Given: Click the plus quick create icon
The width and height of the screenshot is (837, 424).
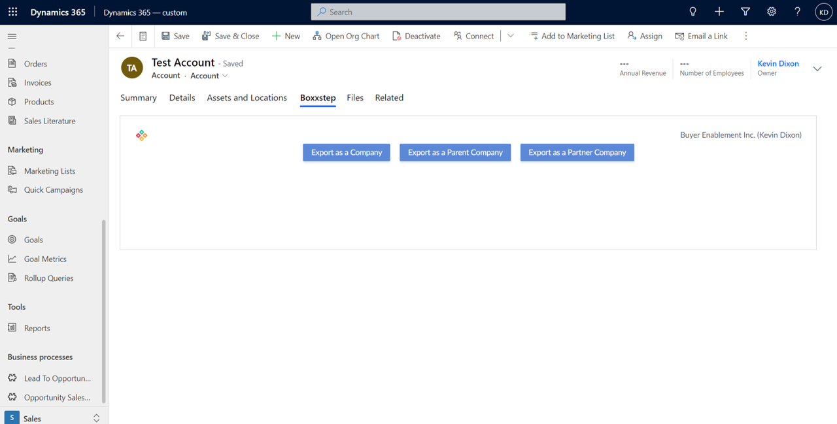Looking at the screenshot, I should point(719,12).
